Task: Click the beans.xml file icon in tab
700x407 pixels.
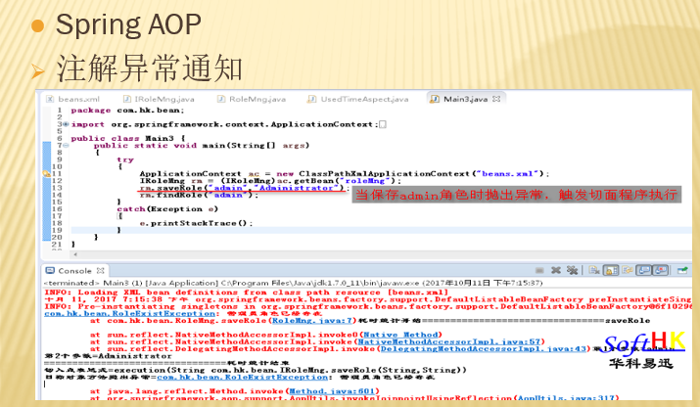Action: click(x=50, y=99)
